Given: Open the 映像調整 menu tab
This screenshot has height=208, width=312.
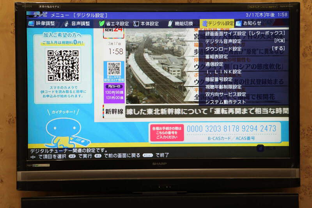Looking at the screenshot, I should point(42,23).
